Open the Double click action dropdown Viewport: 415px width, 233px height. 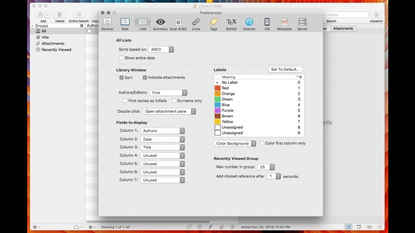tap(169, 111)
